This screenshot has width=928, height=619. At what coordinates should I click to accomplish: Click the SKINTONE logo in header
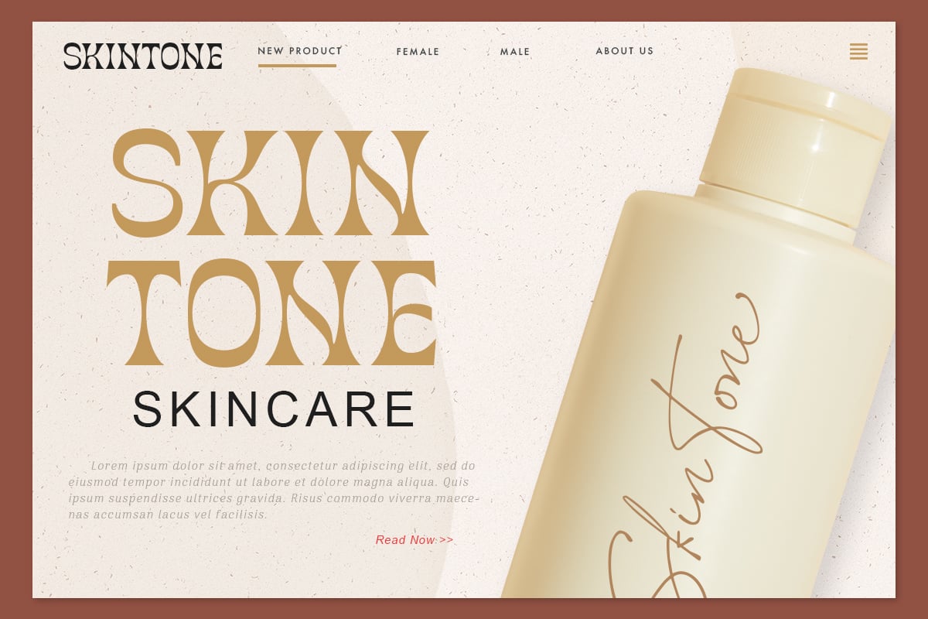coord(143,56)
